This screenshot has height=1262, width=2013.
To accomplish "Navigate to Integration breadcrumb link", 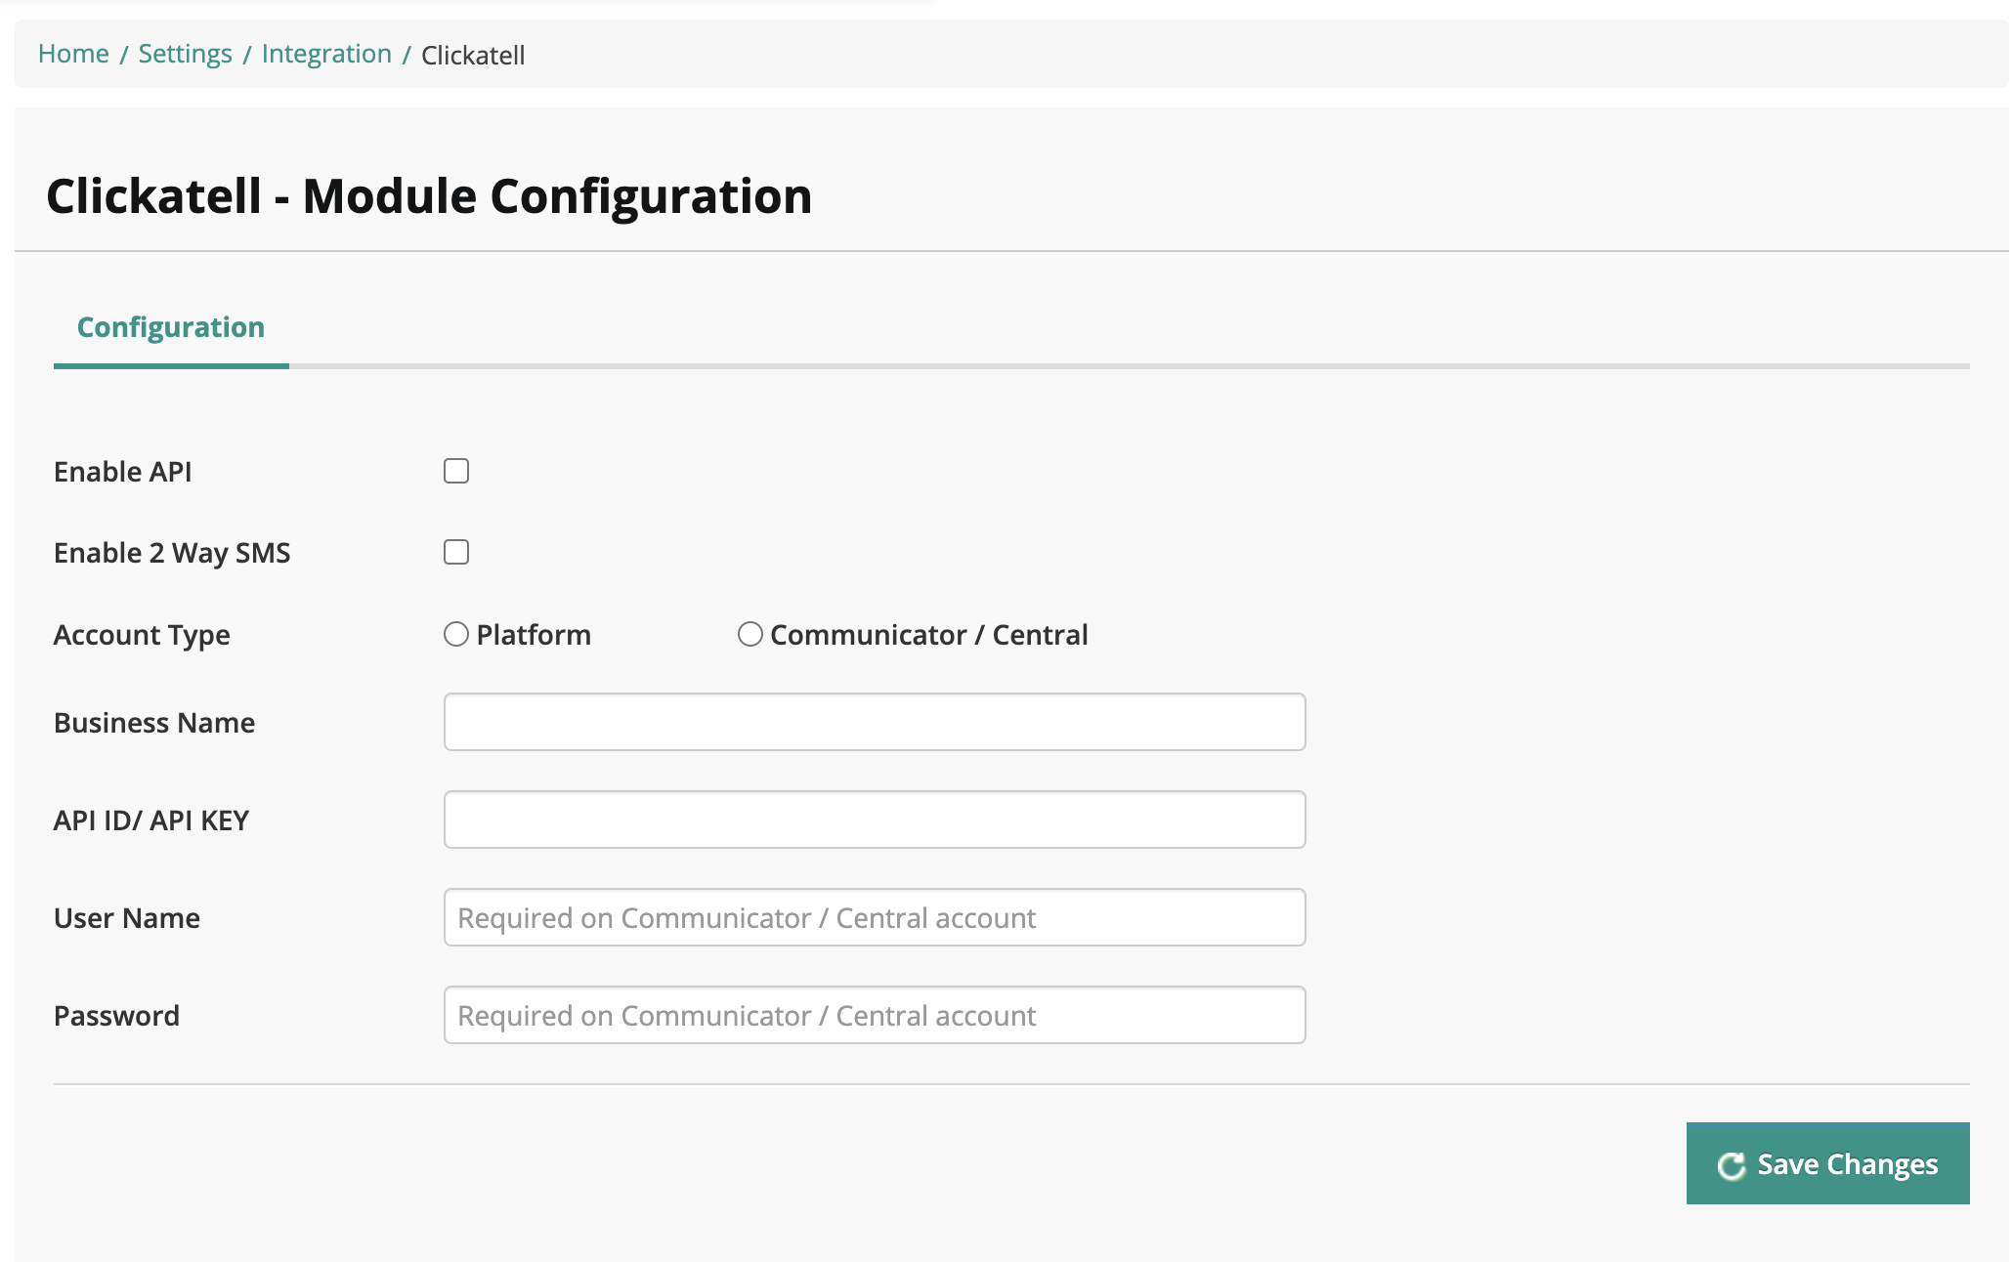I will tap(326, 54).
